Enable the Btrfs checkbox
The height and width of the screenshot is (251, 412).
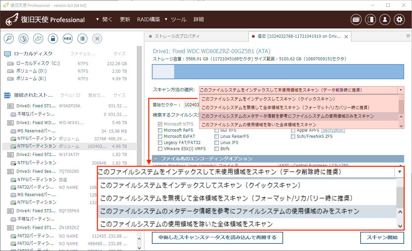point(217,149)
